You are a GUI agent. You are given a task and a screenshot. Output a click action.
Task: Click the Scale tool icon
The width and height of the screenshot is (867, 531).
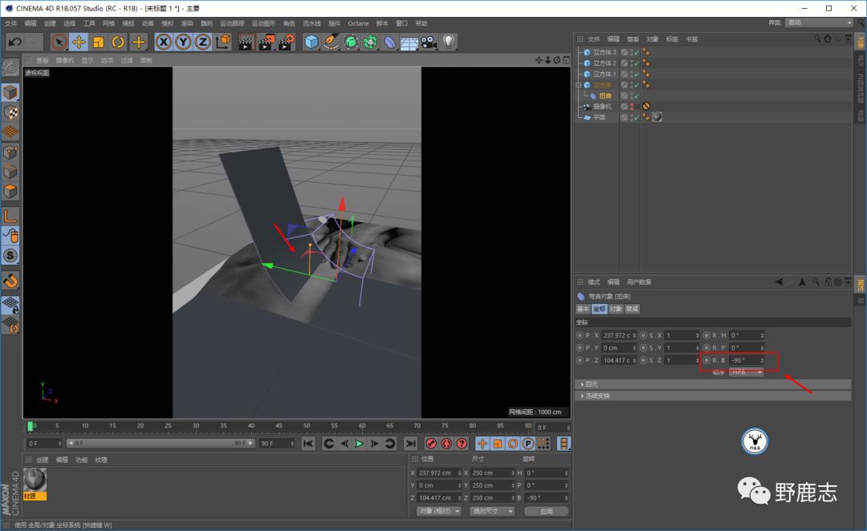coord(99,42)
